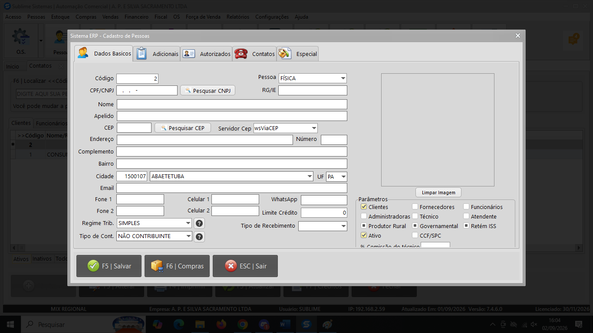
Task: Click the Pesquisar CEP button
Action: (x=183, y=128)
